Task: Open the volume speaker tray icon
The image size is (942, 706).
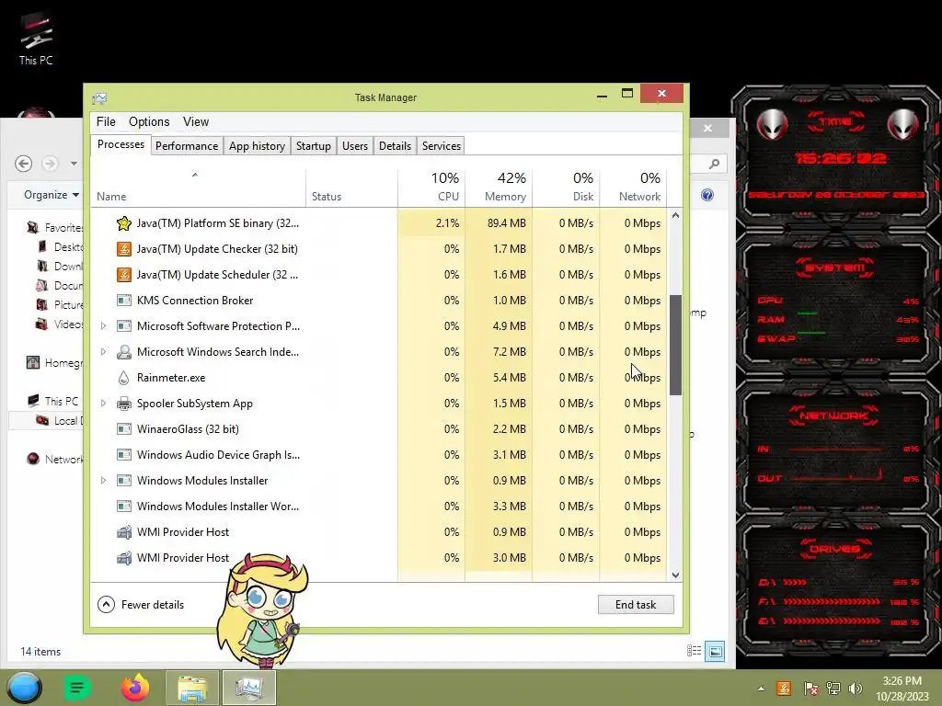Action: [x=856, y=689]
